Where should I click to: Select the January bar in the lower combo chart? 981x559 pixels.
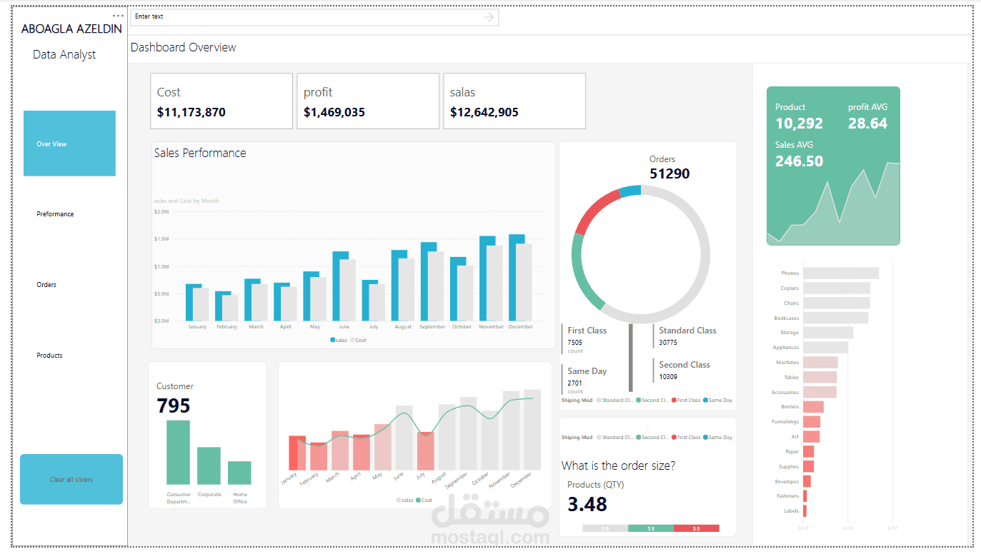[x=297, y=453]
